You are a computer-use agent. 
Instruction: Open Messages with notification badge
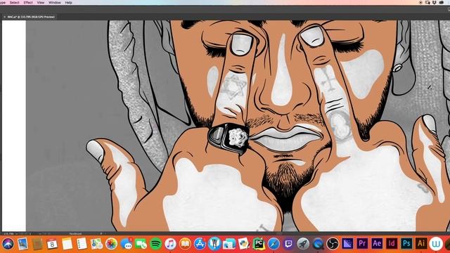[127, 244]
